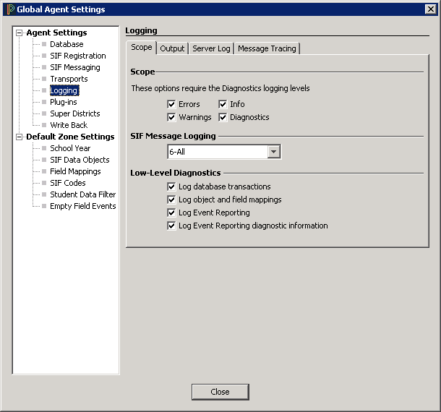Collapse the Agent Settings tree node
Screen dimensions: 441x412
20,33
